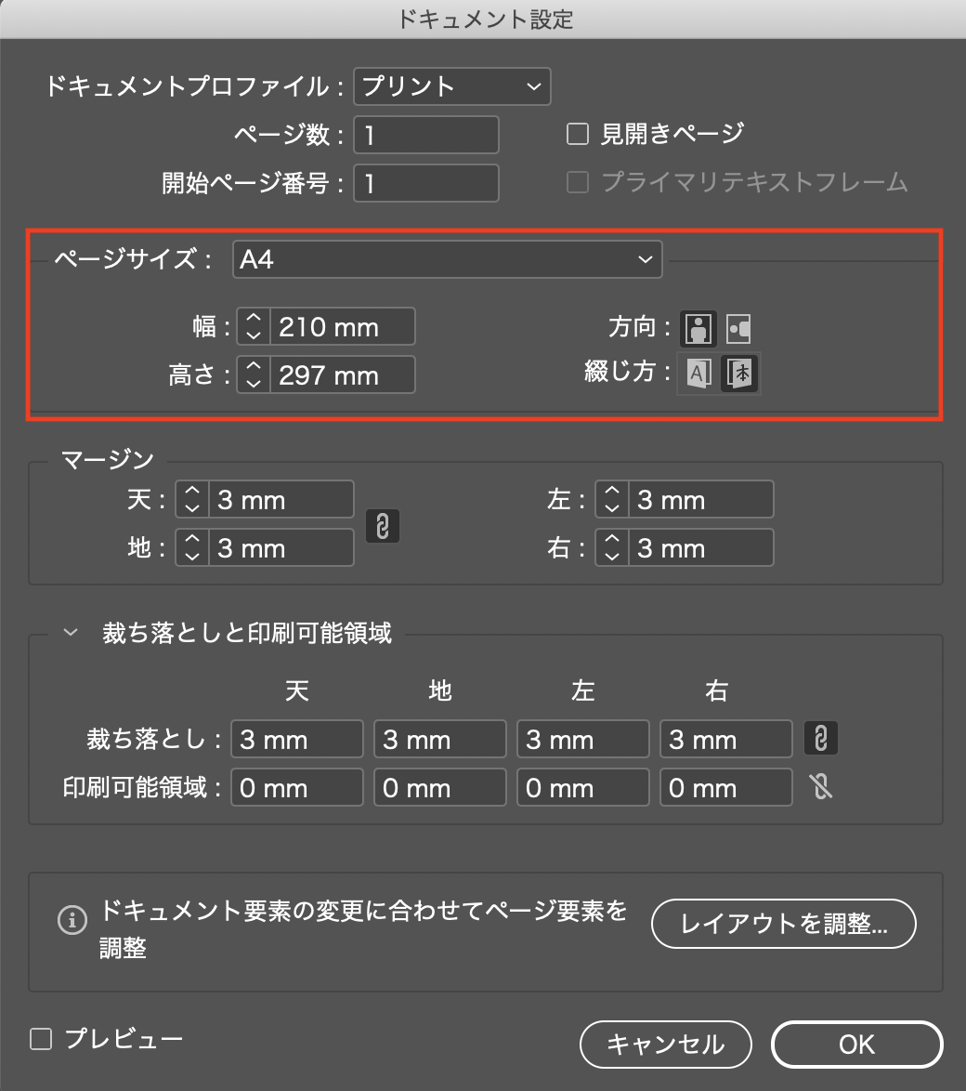Click the キャンセル button
This screenshot has height=1091, width=966.
[665, 1044]
